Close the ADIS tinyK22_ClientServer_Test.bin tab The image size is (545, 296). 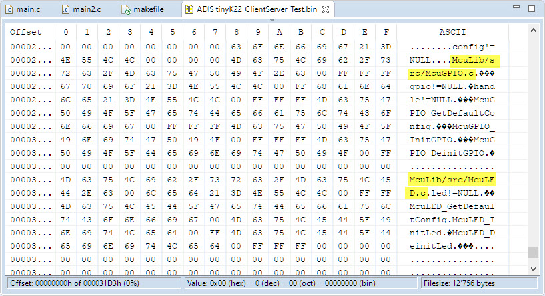tap(343, 9)
